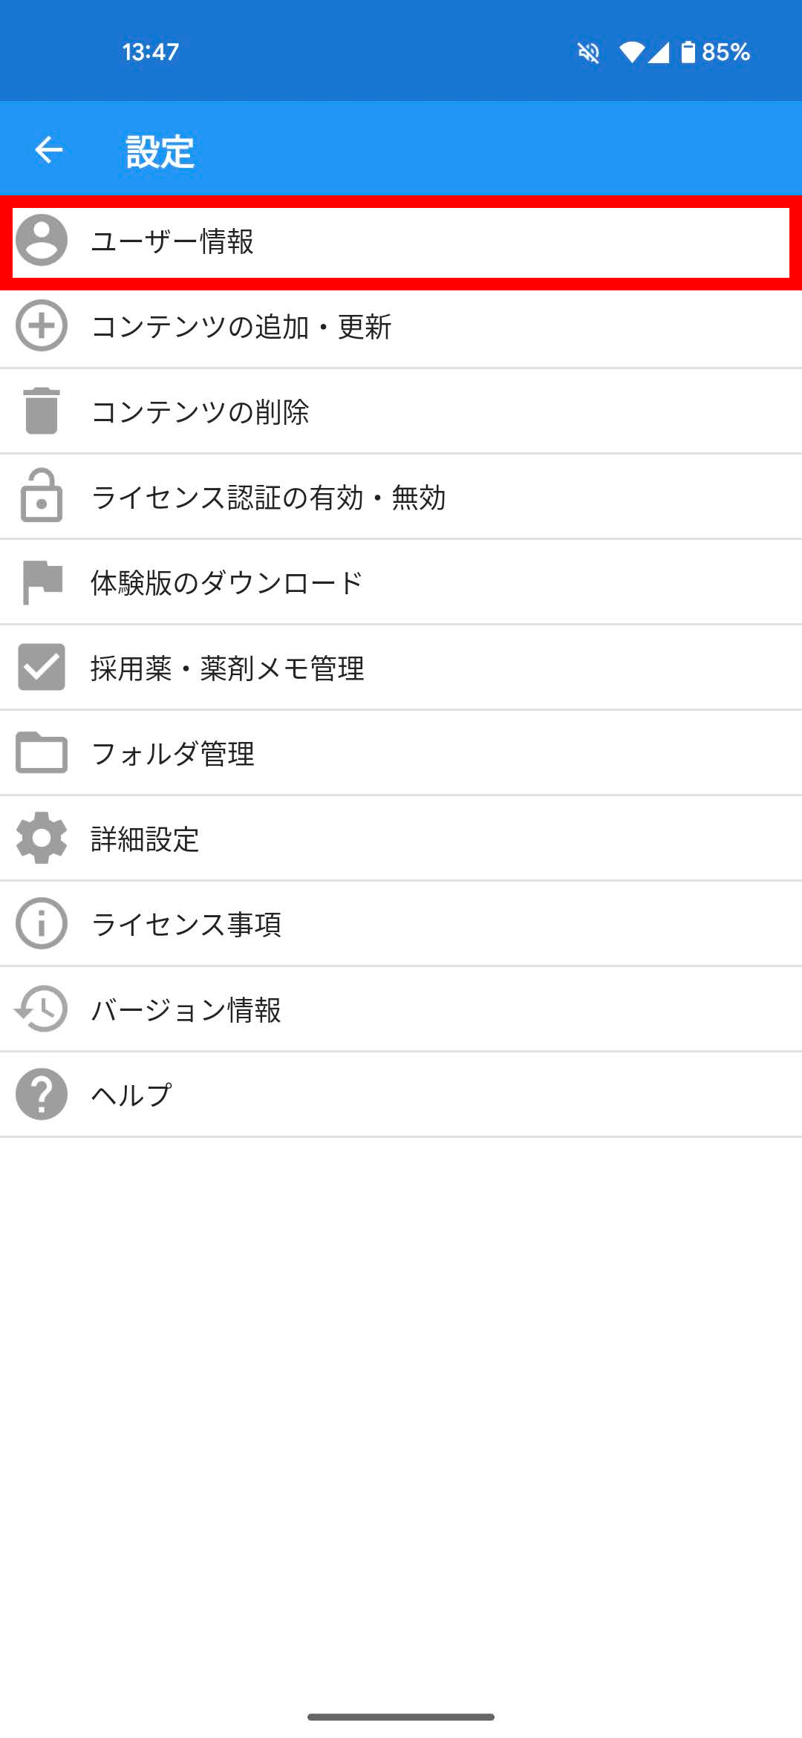This screenshot has width=802, height=1738.
Task: Choose ライセンス認証の有効・無効
Action: pos(268,498)
